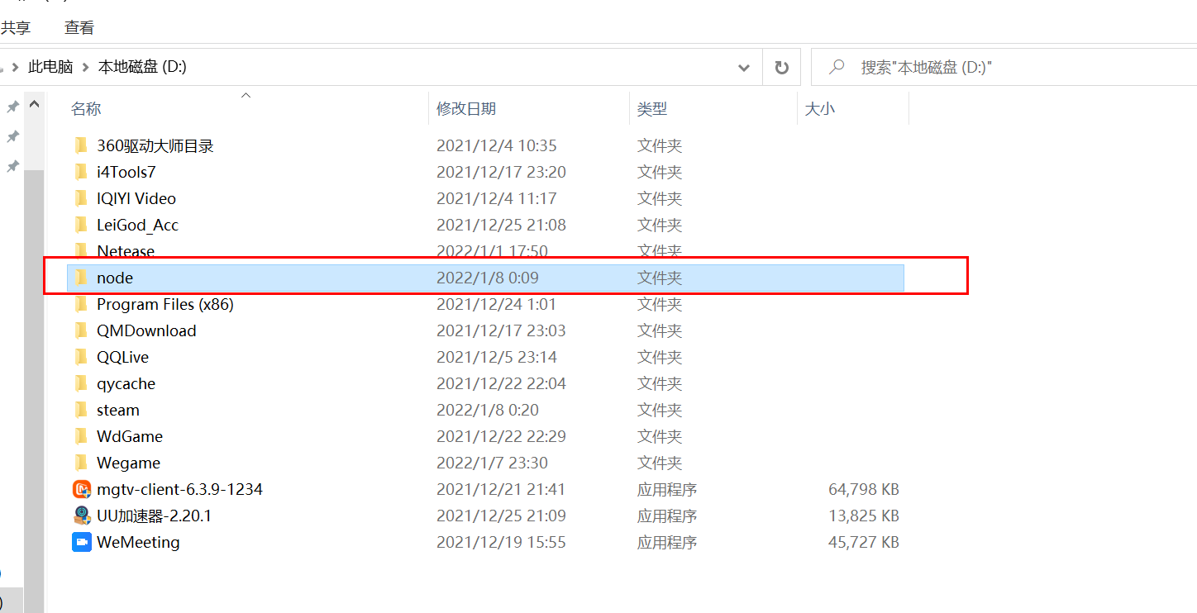Viewport: 1197px width, 613px height.
Task: Click WeMeeting file name text
Action: pos(138,542)
